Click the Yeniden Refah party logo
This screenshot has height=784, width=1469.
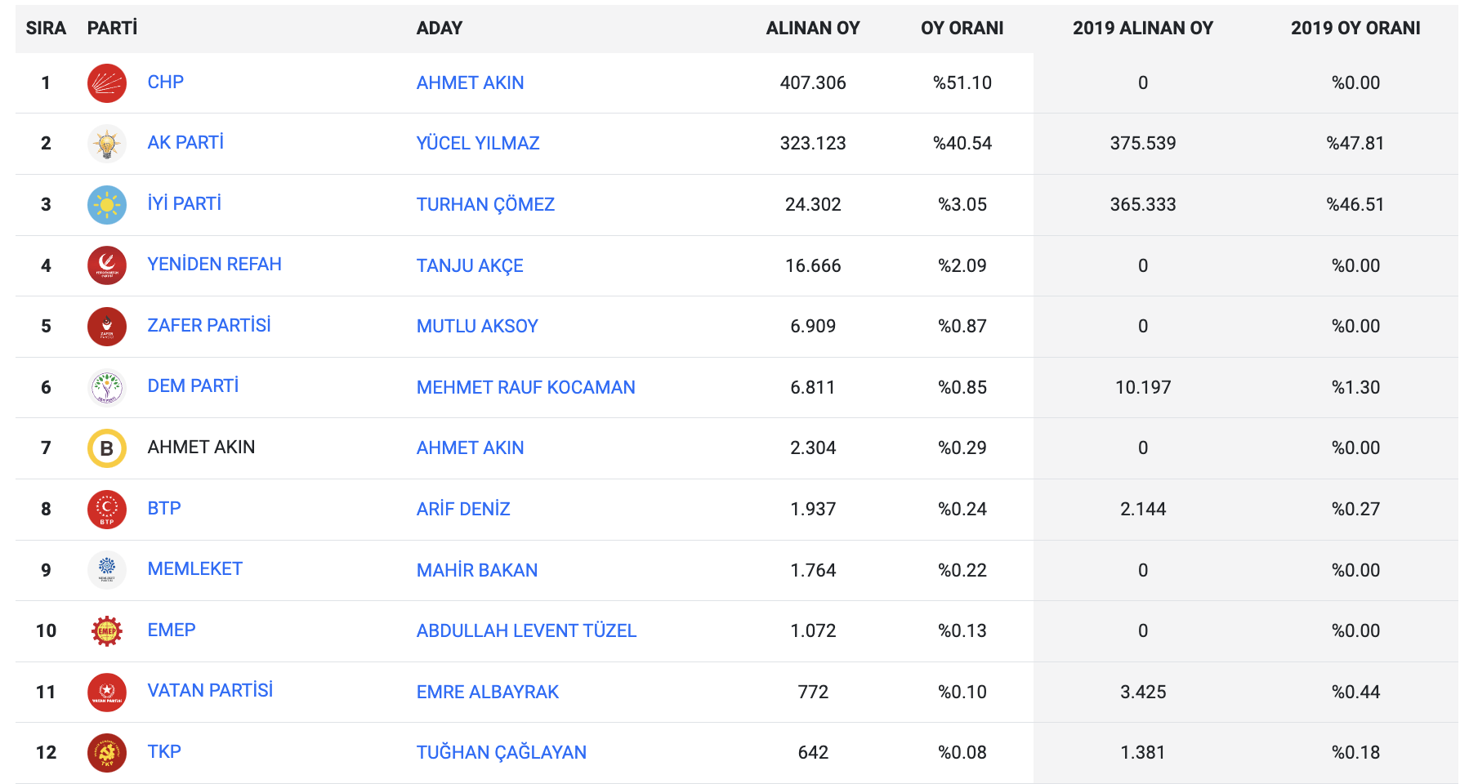coord(107,265)
